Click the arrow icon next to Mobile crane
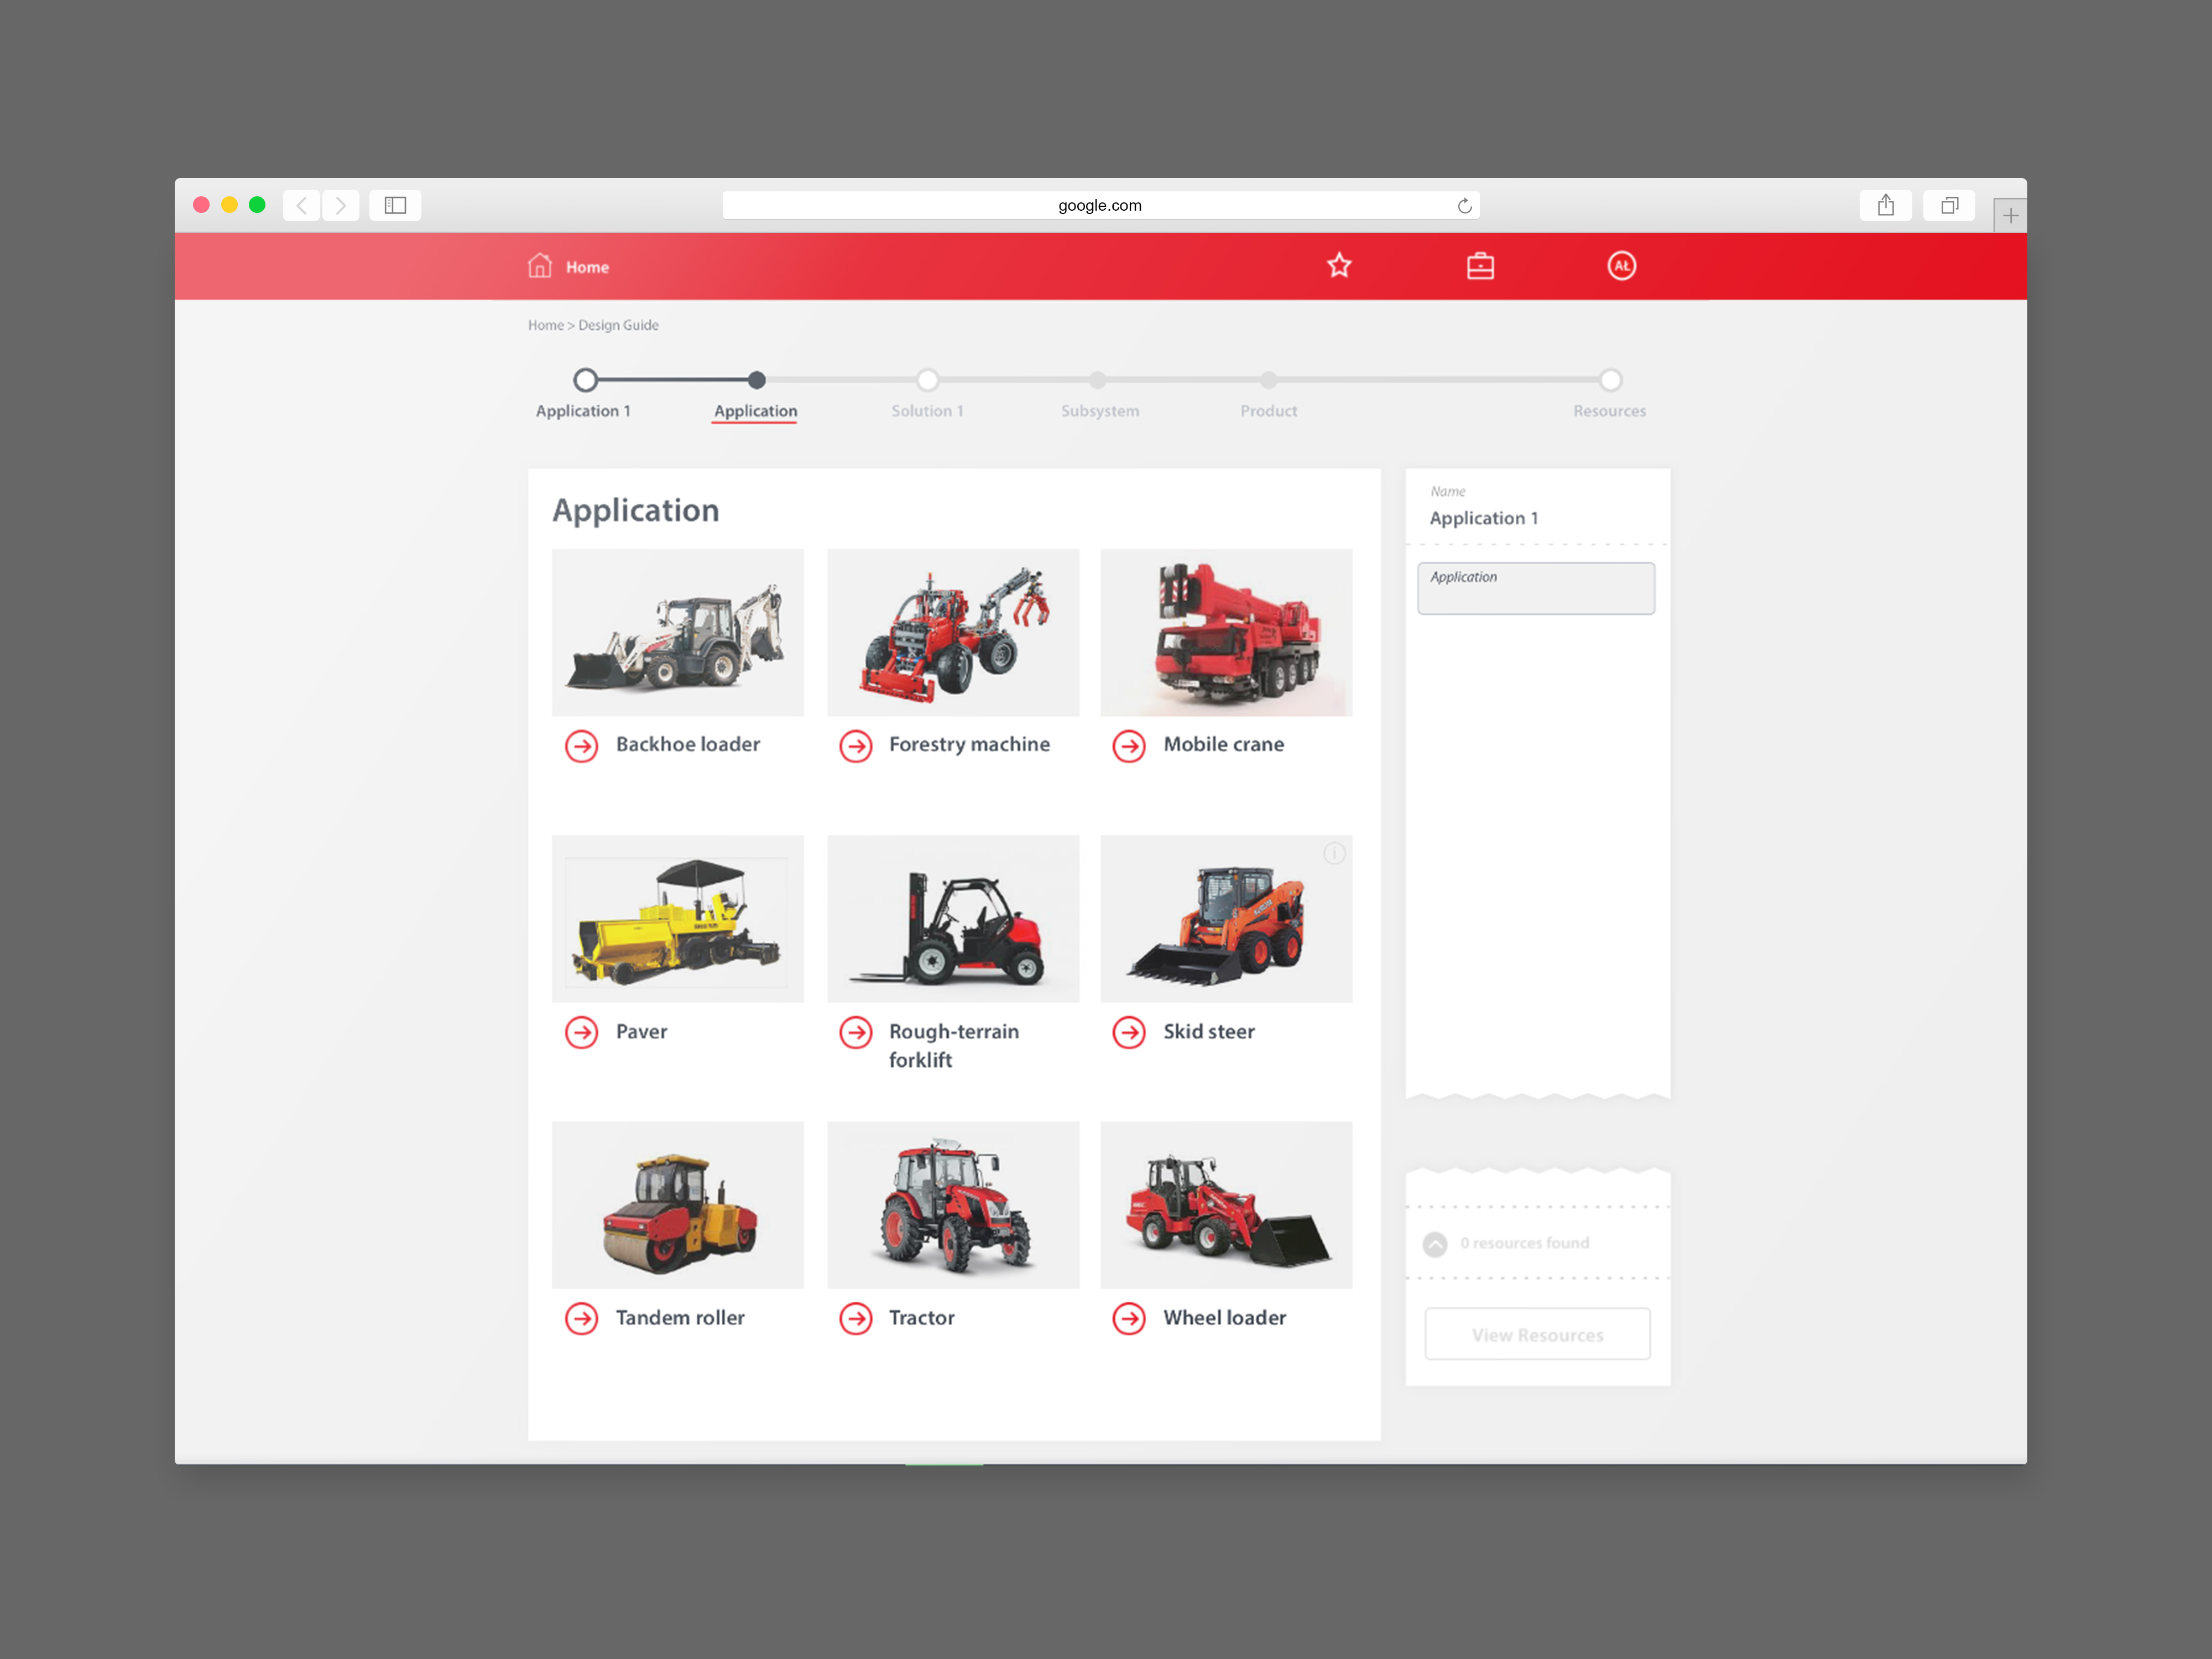 (x=1129, y=746)
